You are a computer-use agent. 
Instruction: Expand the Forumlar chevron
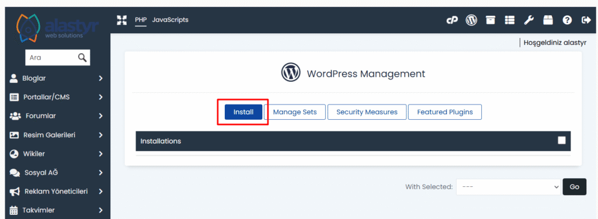(x=100, y=116)
